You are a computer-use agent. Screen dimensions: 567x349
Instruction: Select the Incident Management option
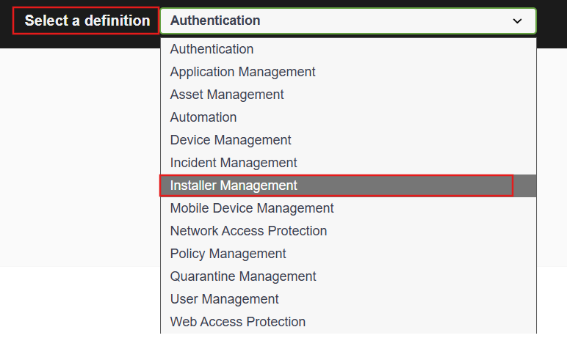click(x=234, y=163)
